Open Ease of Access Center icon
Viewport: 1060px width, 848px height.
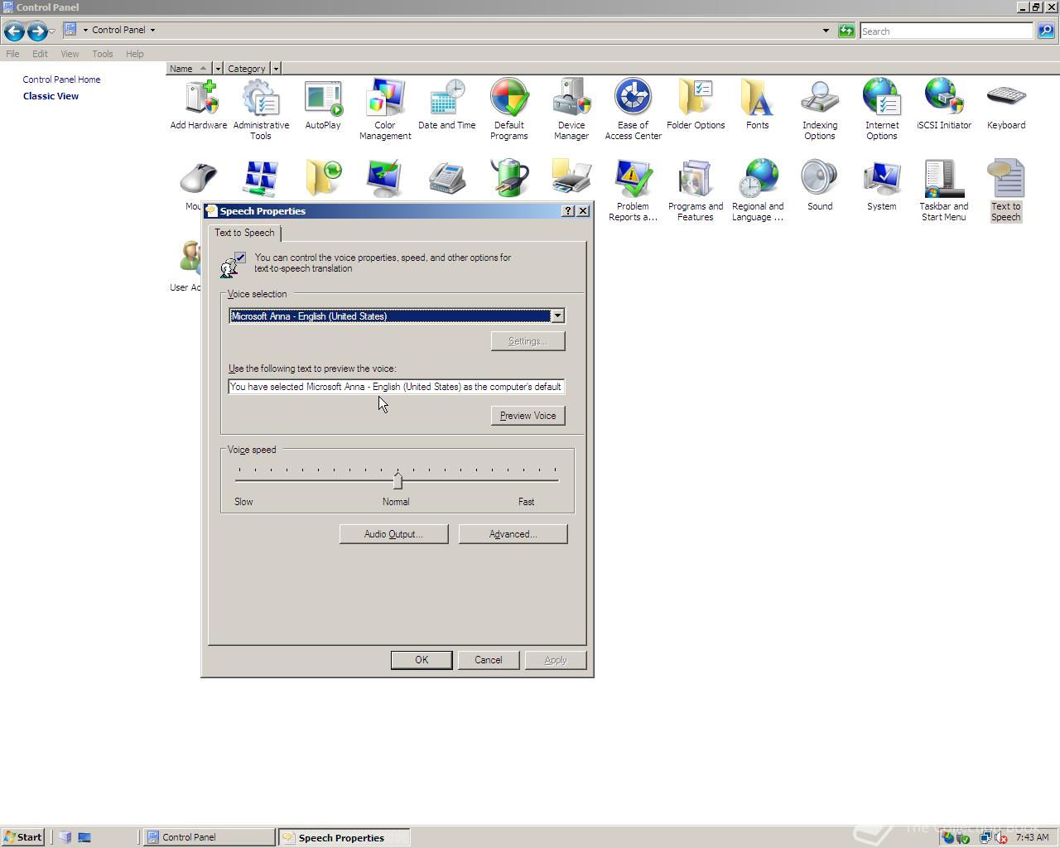tap(634, 109)
